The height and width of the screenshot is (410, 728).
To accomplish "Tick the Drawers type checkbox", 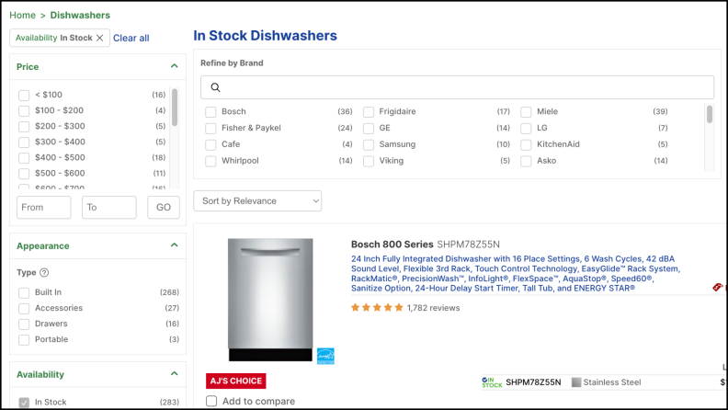I will [x=24, y=325].
